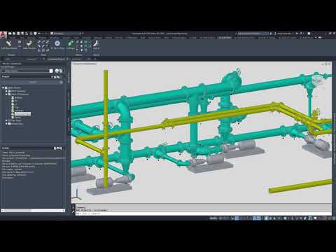Close the active drawing file tab

point(67,59)
